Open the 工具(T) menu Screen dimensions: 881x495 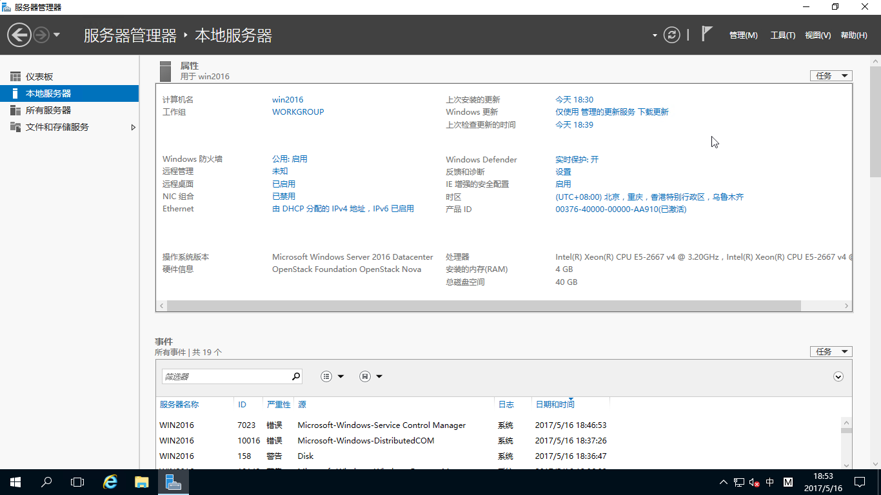coord(783,35)
